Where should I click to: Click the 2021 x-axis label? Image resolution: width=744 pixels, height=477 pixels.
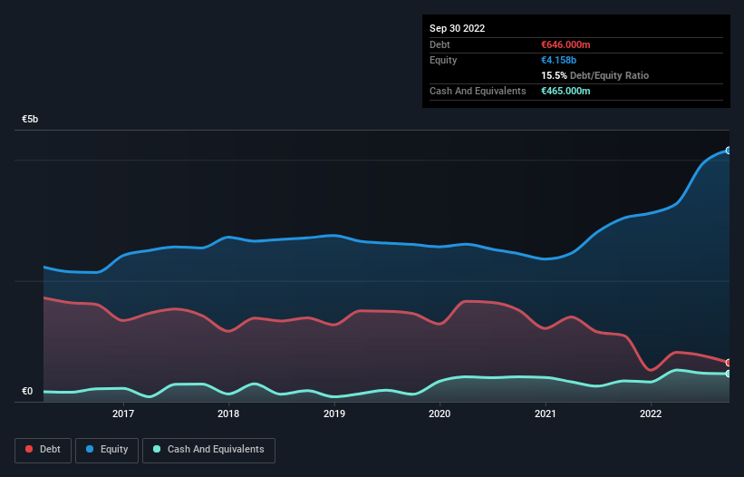point(546,414)
